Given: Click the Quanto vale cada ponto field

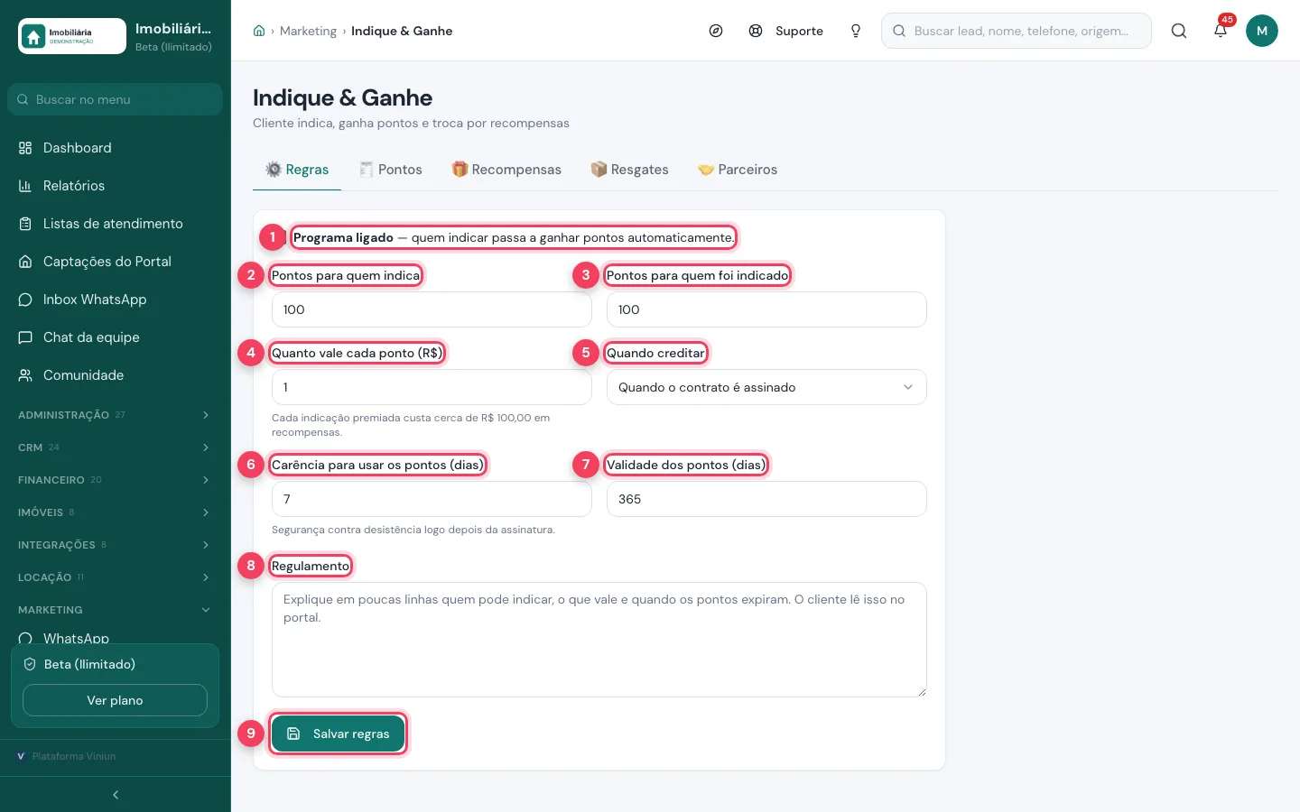Looking at the screenshot, I should click(432, 387).
